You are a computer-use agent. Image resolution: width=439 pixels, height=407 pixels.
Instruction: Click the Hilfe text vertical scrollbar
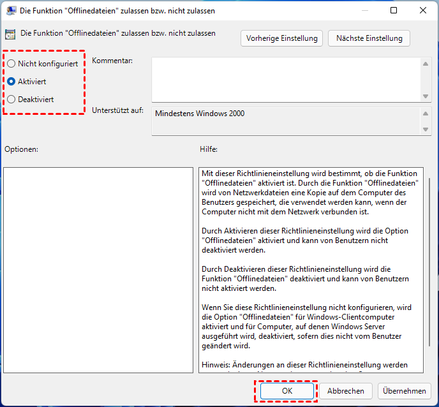tap(429, 262)
